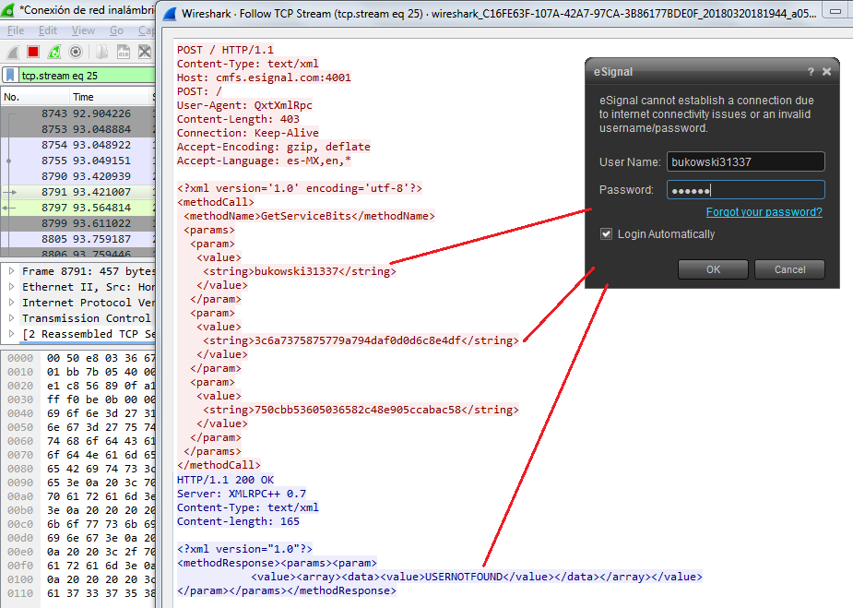
Task: Click the bukowski31337 string in the stream
Action: tap(299, 271)
